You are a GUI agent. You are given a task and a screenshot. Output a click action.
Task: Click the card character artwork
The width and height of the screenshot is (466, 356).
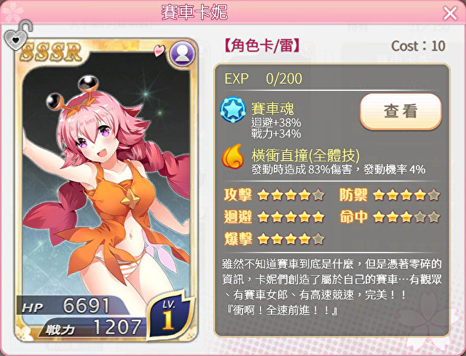[106, 178]
